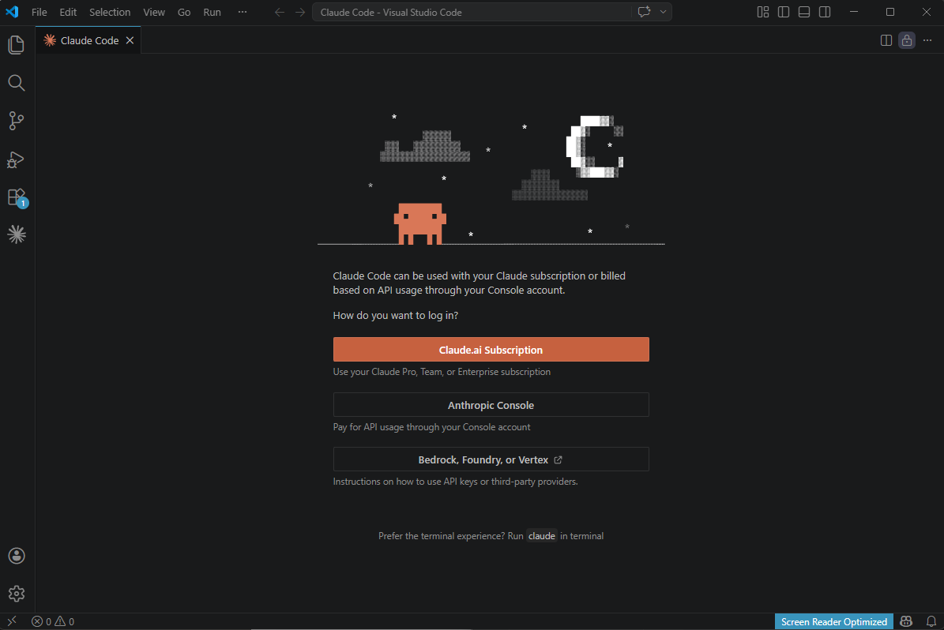
Task: Open the Accounts menu
Action: coord(17,555)
